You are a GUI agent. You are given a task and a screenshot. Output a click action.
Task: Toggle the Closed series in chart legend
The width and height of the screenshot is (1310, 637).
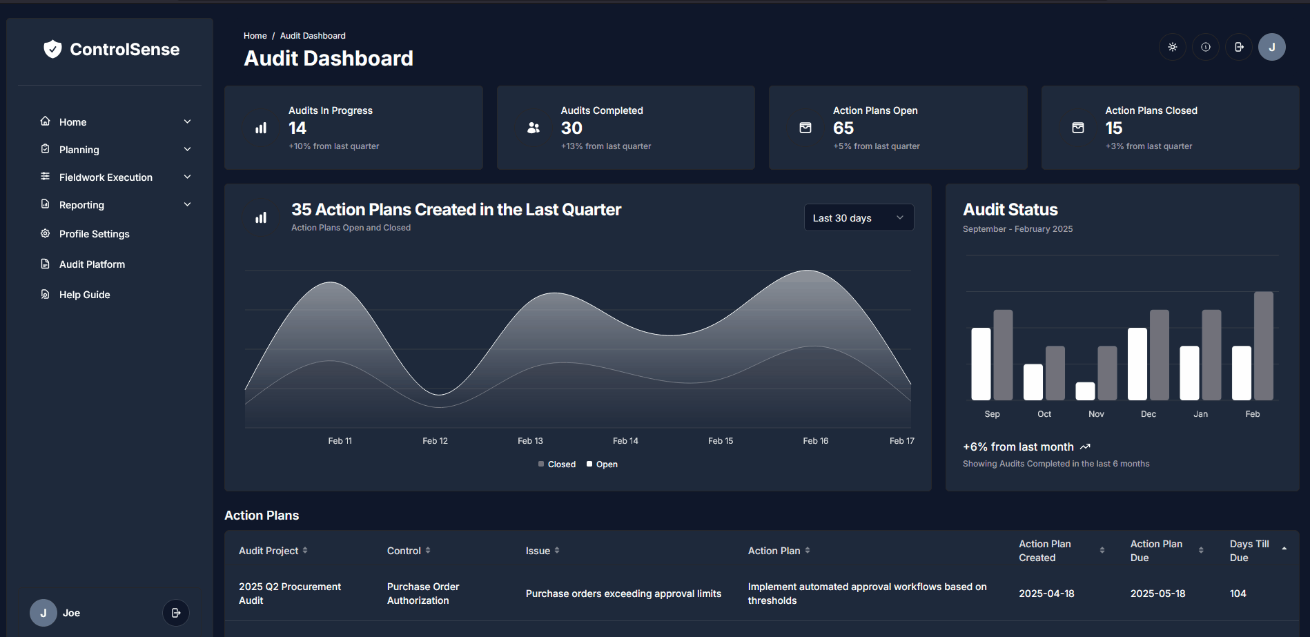(x=557, y=464)
